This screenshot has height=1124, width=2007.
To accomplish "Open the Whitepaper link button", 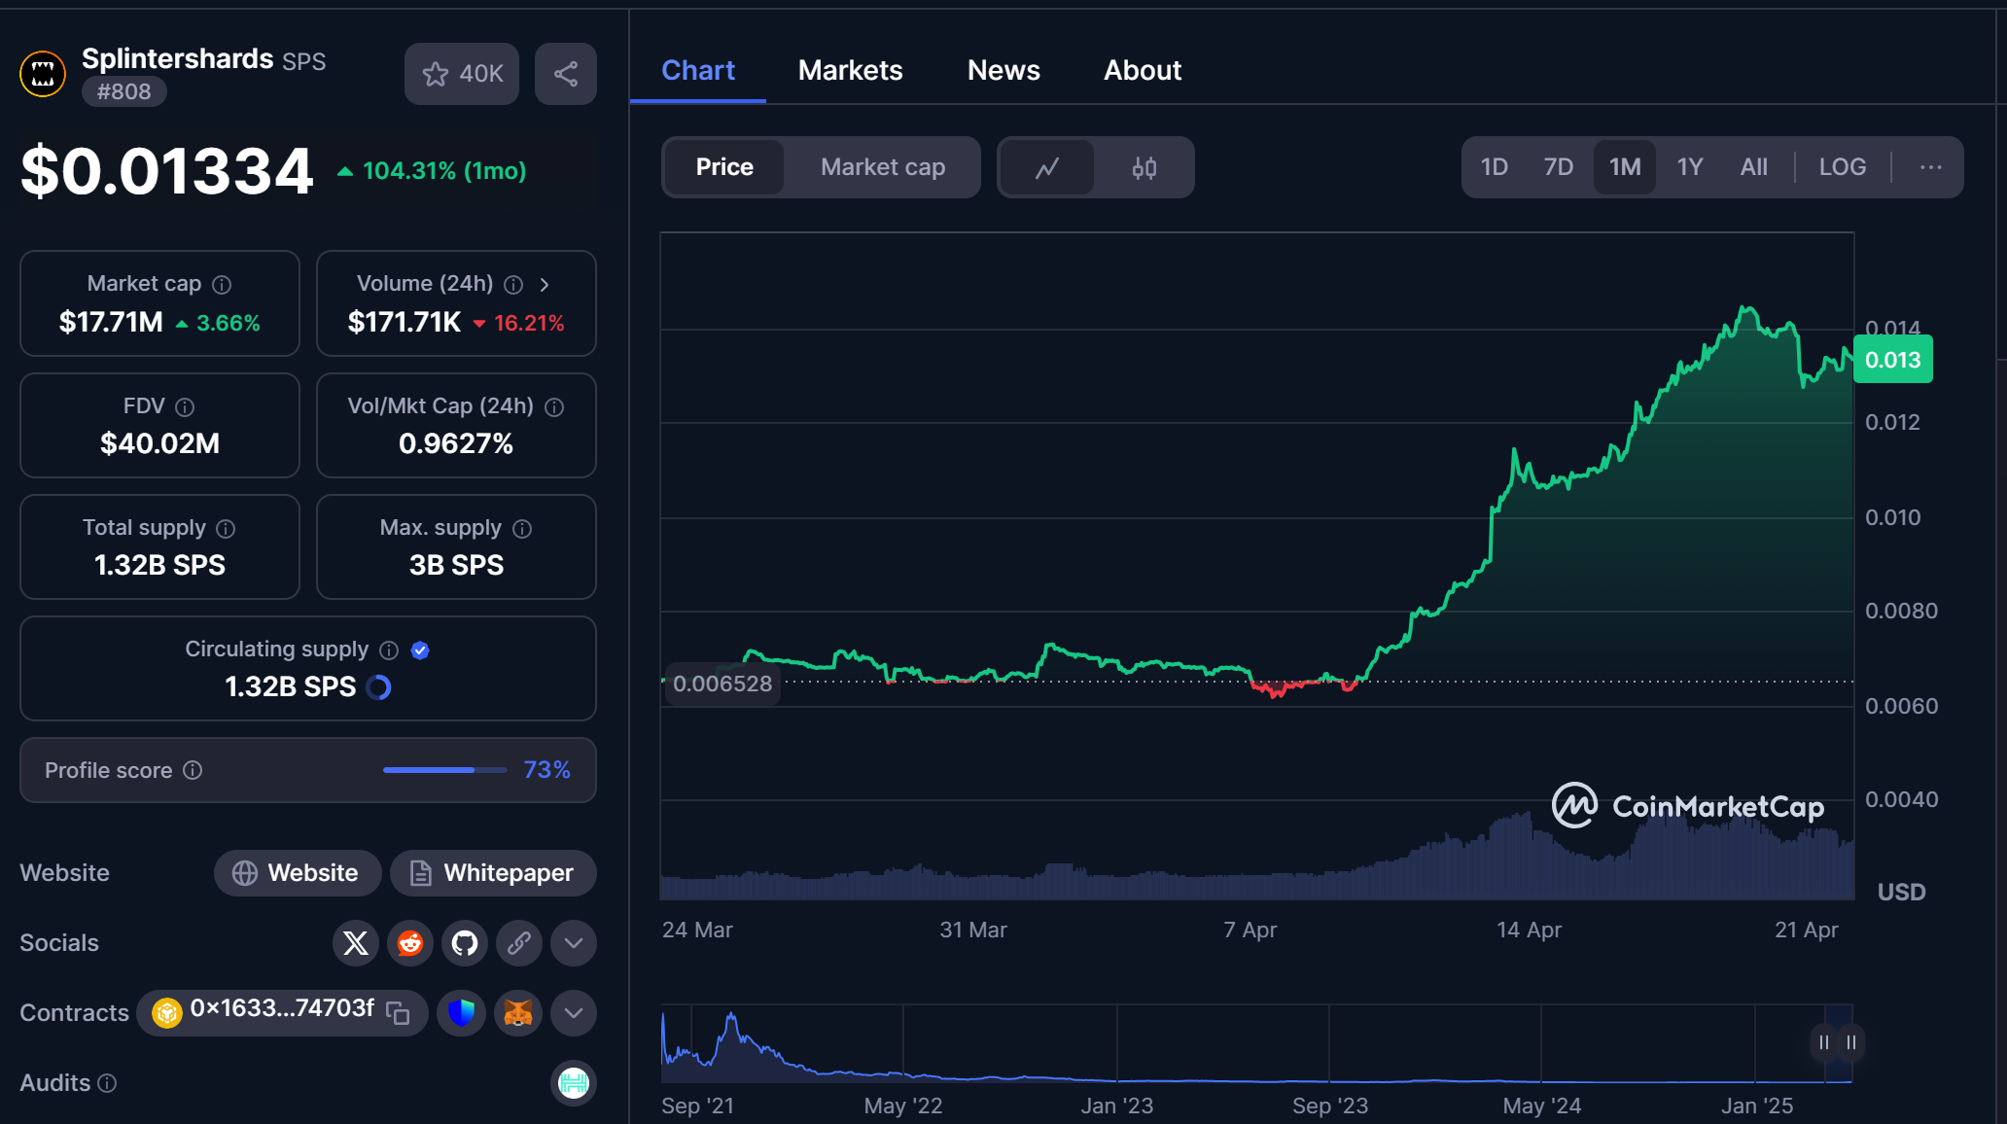I will point(493,873).
